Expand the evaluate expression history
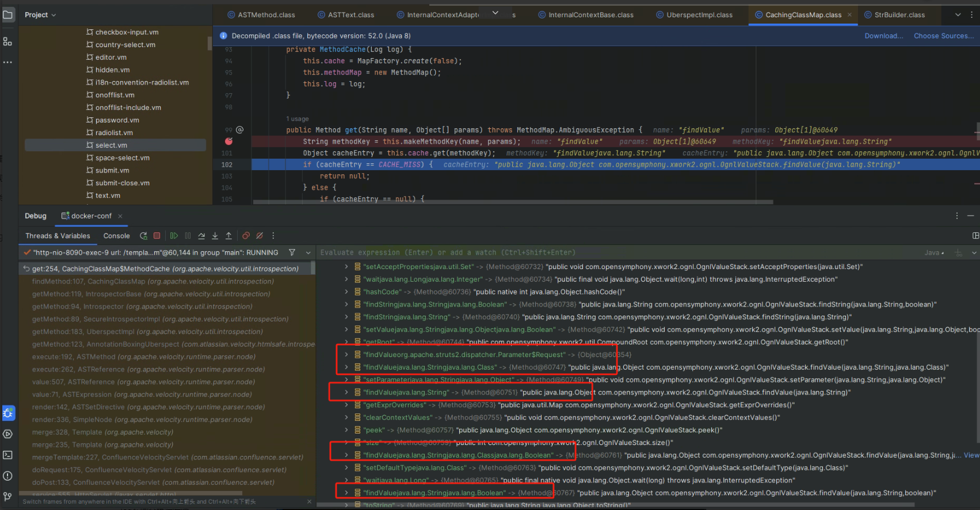 pos(974,252)
